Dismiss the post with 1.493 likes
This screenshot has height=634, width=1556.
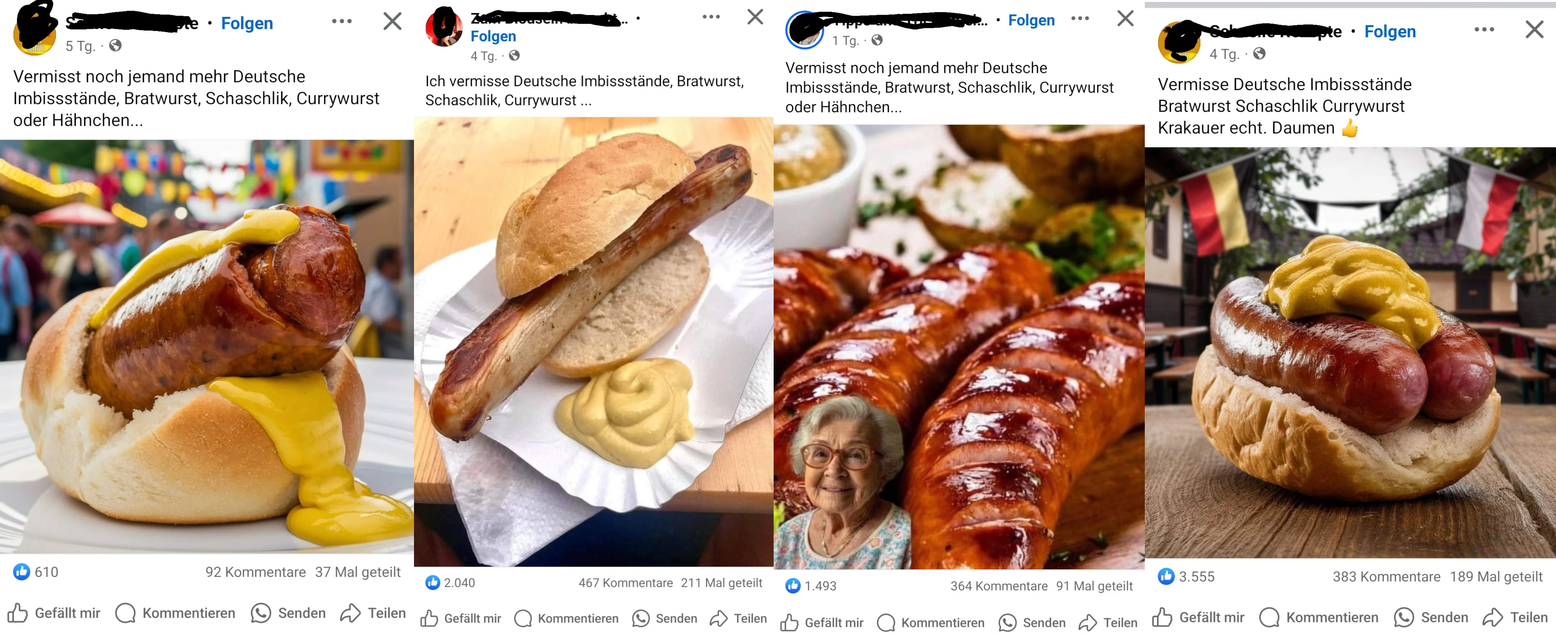tap(1125, 18)
